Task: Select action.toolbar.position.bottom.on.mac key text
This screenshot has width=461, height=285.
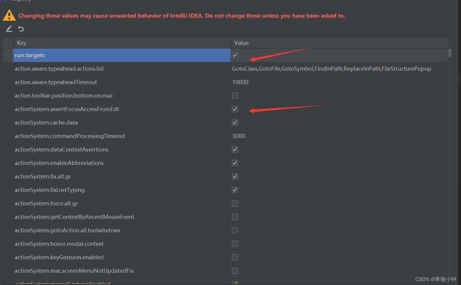Action: (x=64, y=95)
